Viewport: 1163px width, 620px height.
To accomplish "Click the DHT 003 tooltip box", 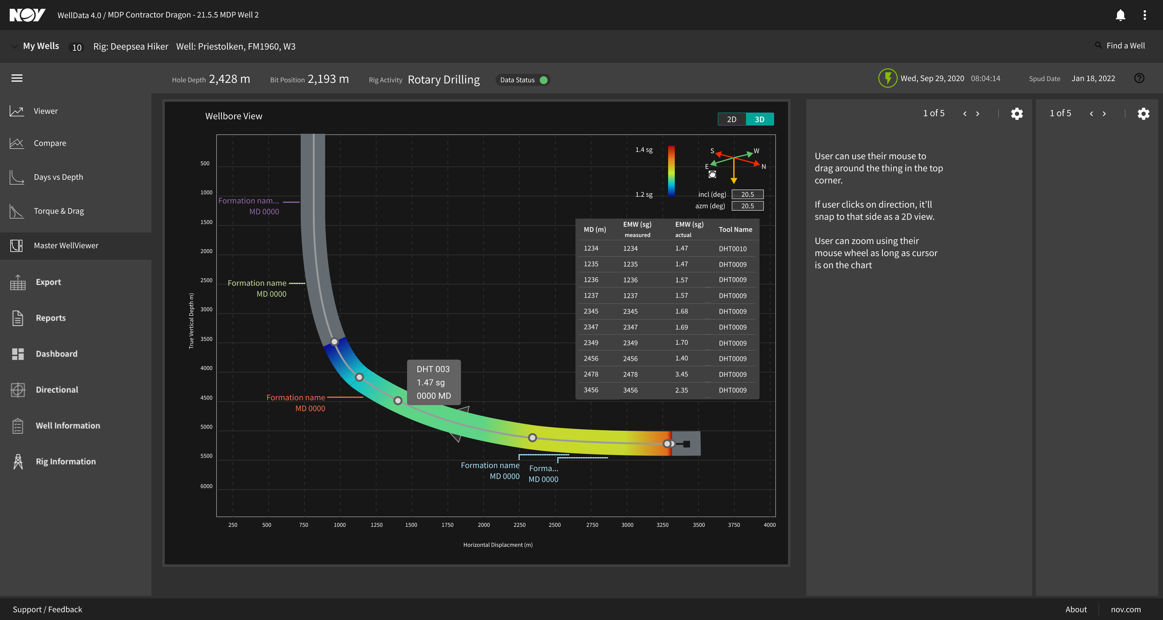I will 434,382.
